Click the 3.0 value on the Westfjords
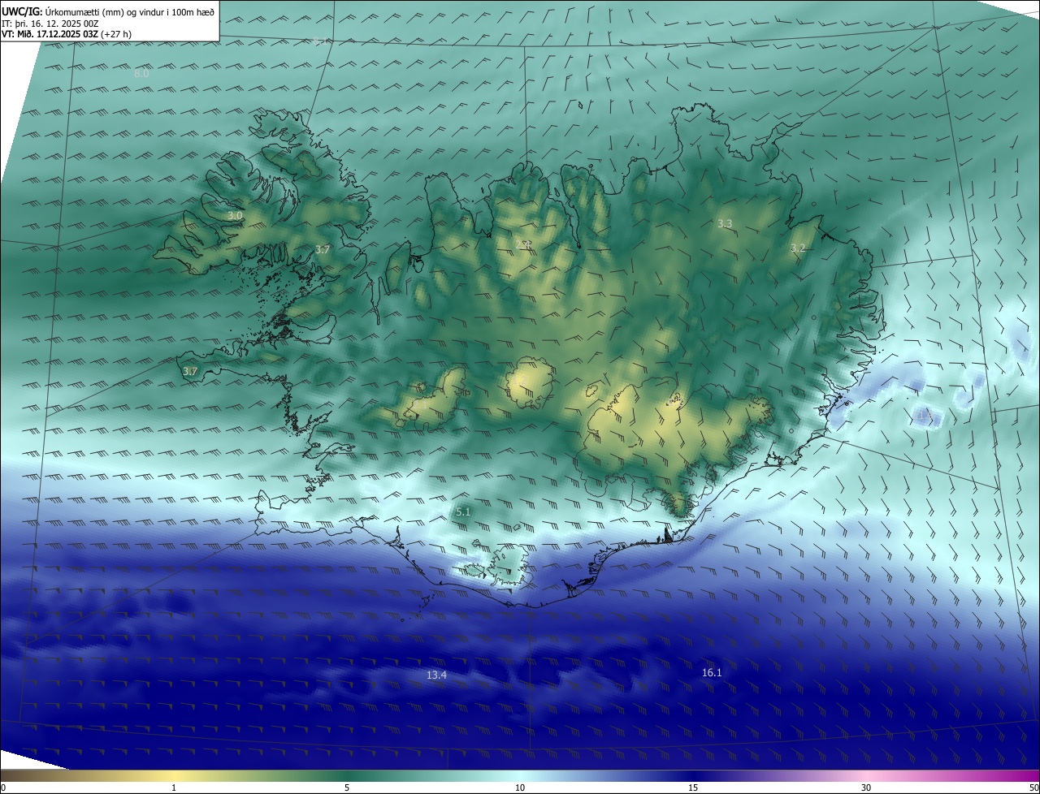Image resolution: width=1040 pixels, height=794 pixels. coord(235,216)
